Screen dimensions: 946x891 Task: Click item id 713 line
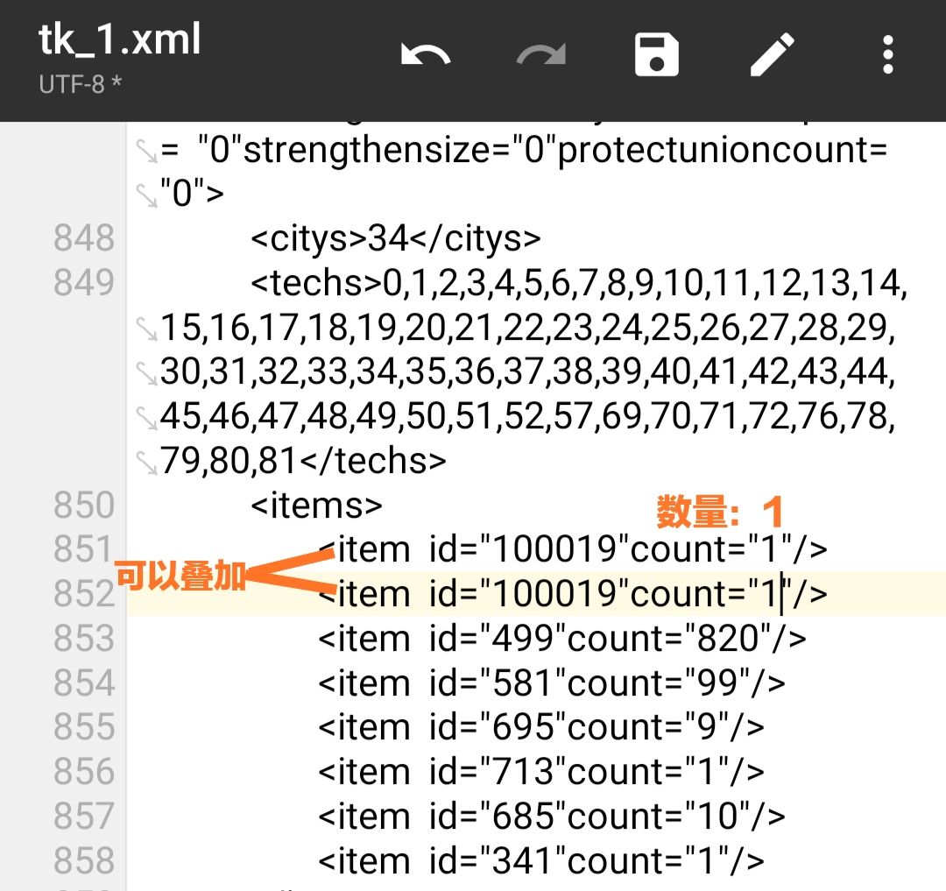point(540,772)
